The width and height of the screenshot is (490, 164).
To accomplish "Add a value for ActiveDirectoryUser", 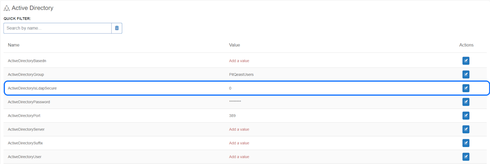I will pyautogui.click(x=239, y=157).
